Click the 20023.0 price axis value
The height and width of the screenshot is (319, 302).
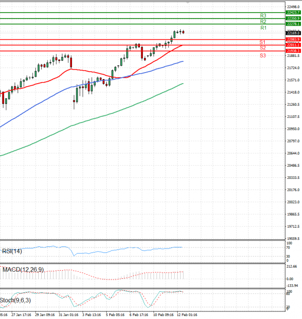coord(293,202)
